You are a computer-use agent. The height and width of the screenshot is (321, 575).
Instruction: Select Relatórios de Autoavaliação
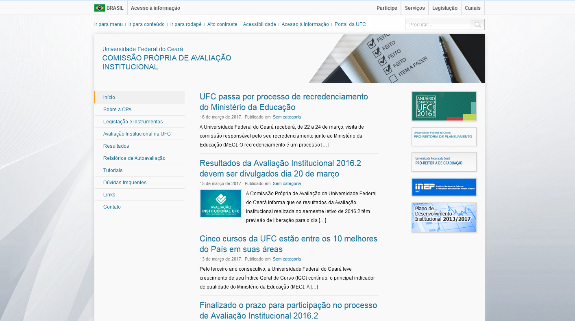click(x=139, y=158)
